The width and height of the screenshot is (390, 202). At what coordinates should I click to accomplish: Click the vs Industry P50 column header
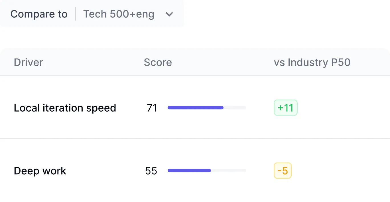click(x=312, y=62)
